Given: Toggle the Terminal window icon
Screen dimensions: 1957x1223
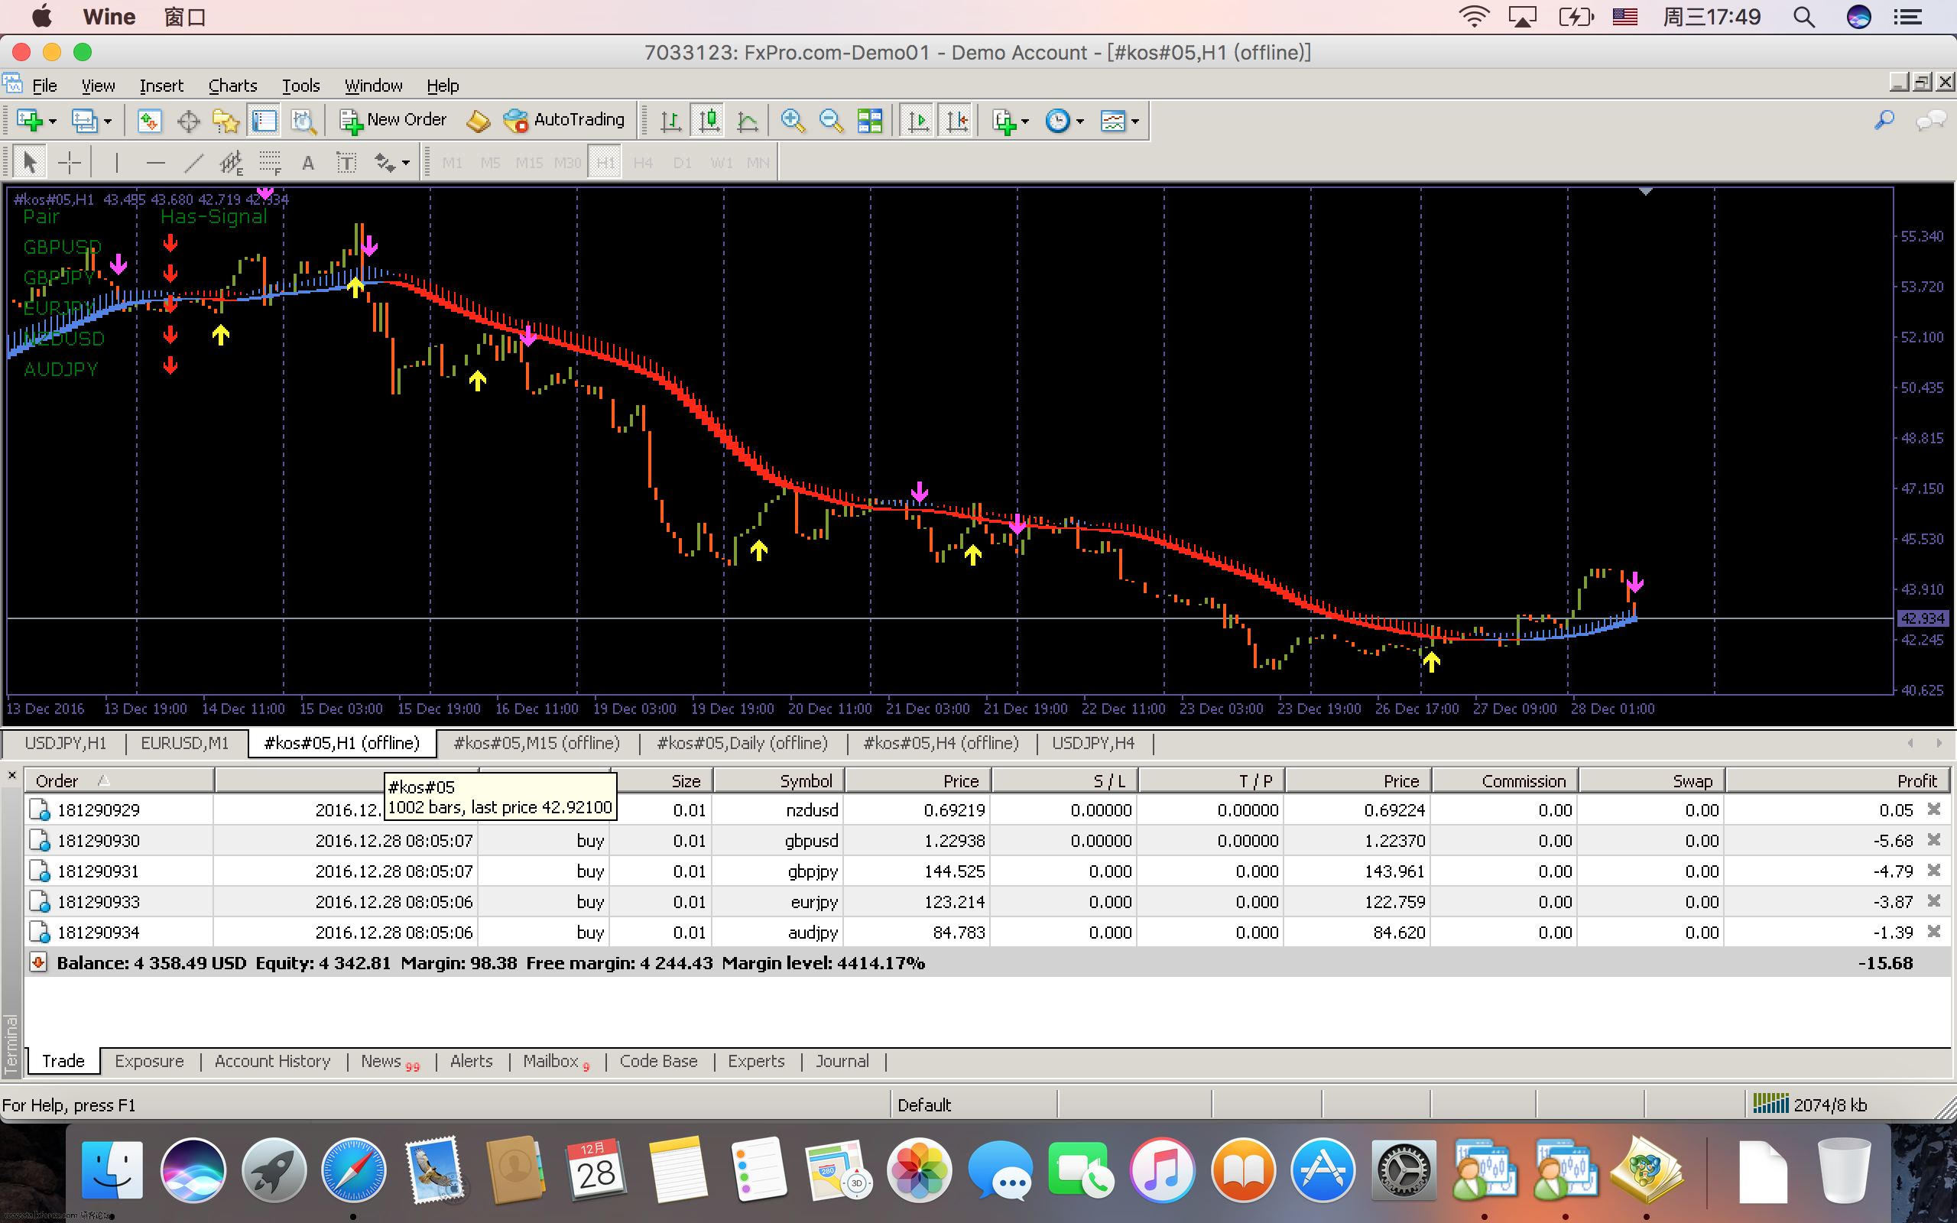Looking at the screenshot, I should [264, 121].
